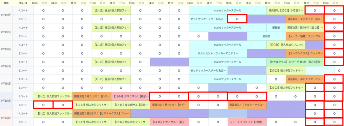The image size is (344, 126).
Task: Open the シュートクリニック event on 07/20
Action: pos(247,122)
